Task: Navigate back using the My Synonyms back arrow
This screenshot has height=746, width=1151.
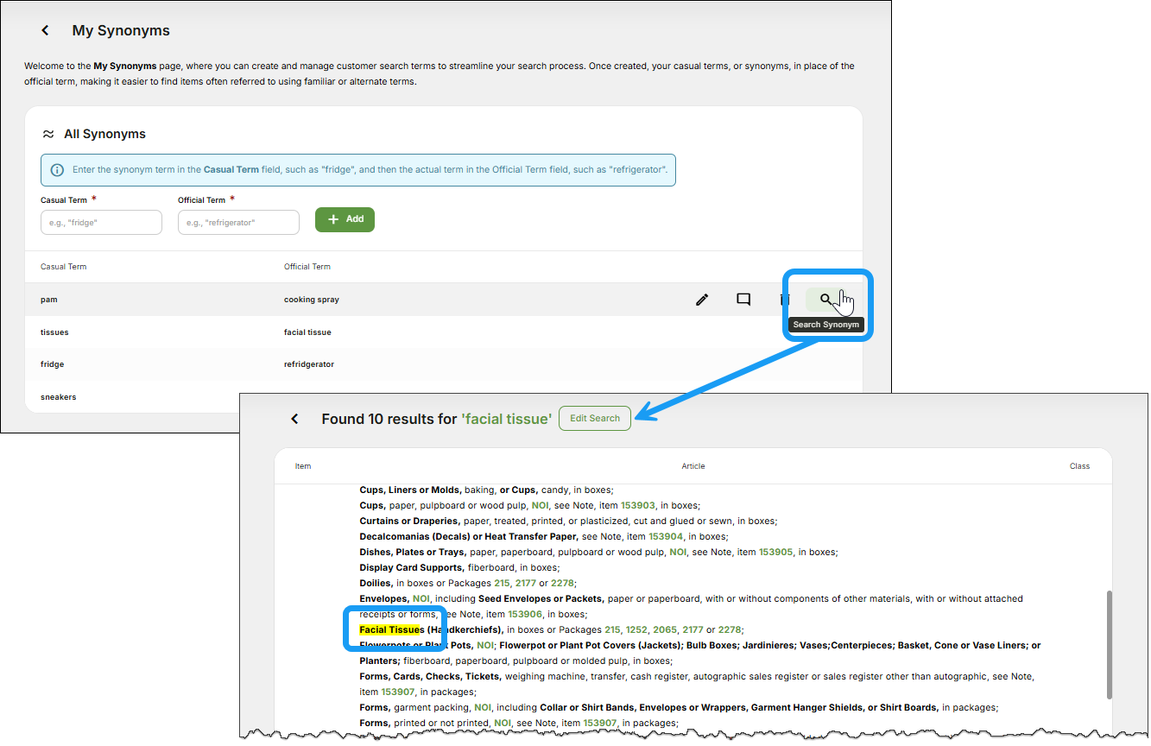Action: [x=44, y=29]
